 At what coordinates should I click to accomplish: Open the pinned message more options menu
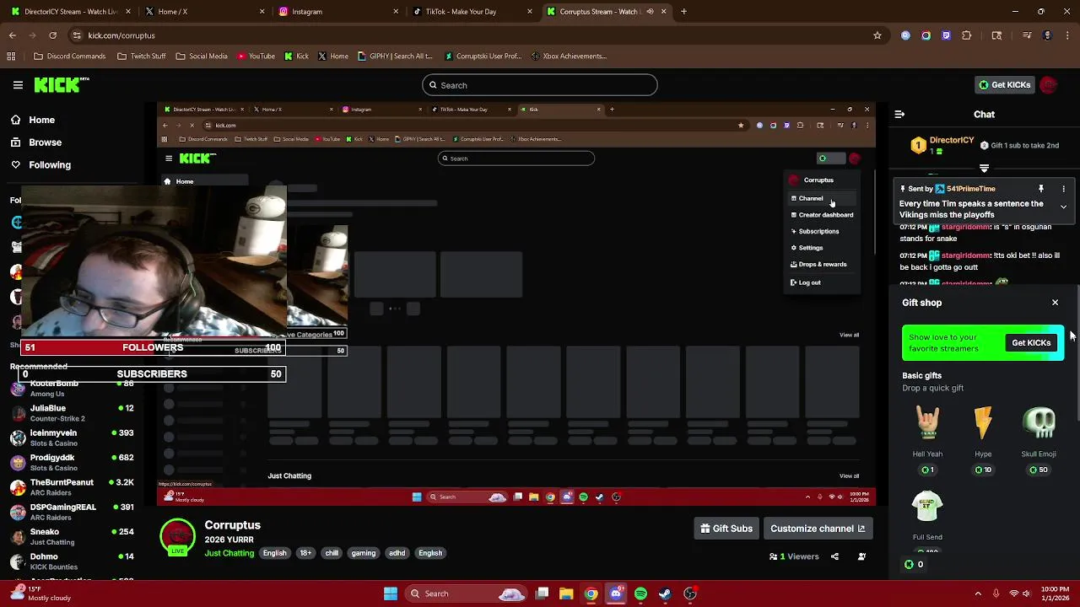[1063, 189]
